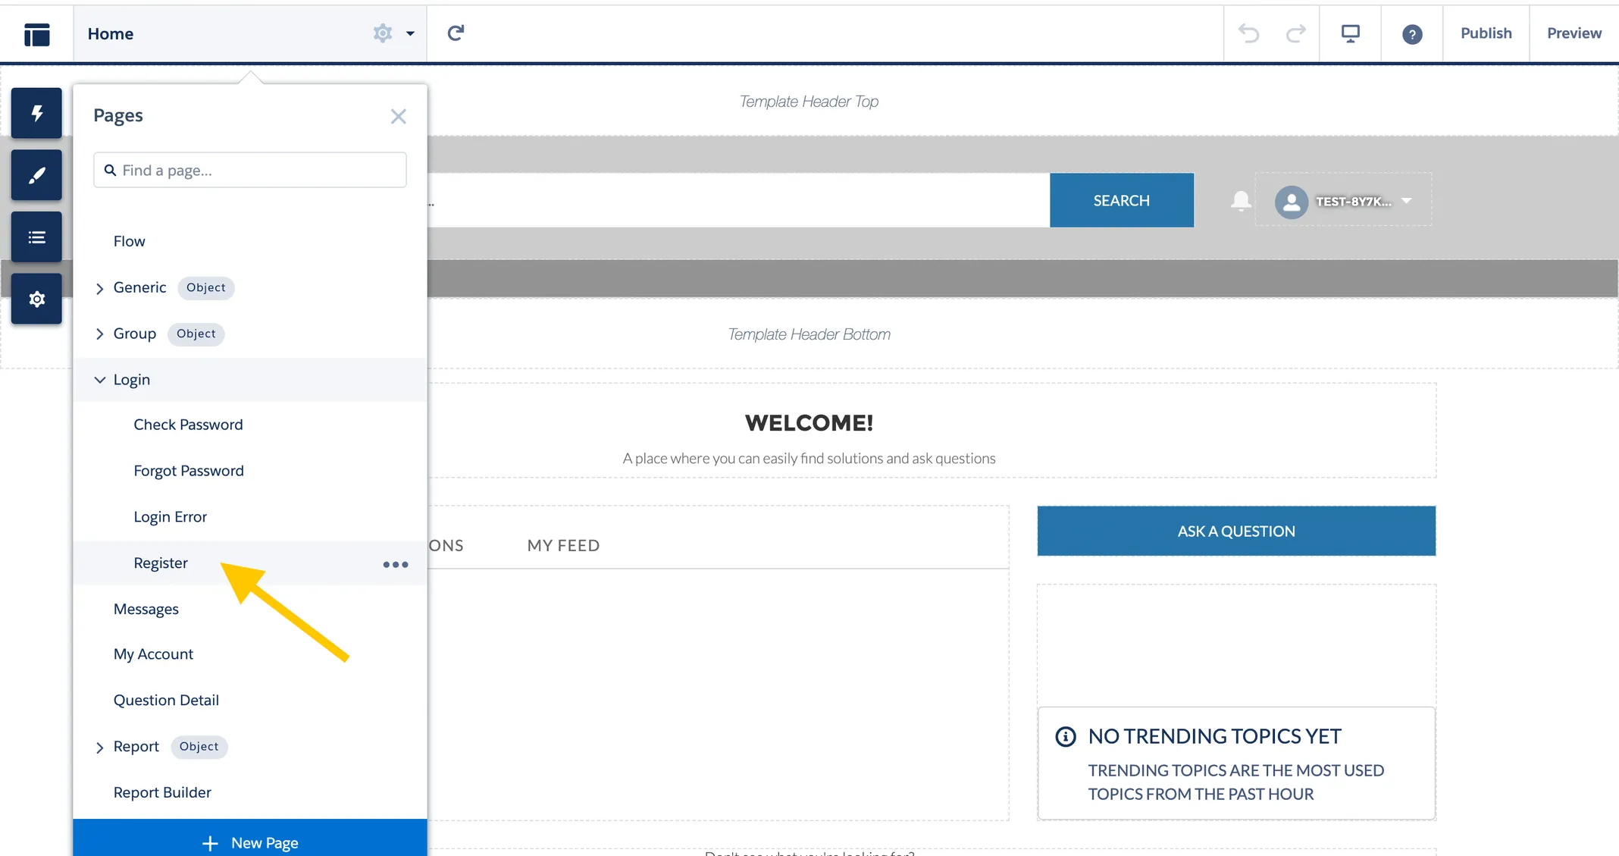Switch to the MY FEED tab
Image resolution: width=1619 pixels, height=856 pixels.
(563, 546)
